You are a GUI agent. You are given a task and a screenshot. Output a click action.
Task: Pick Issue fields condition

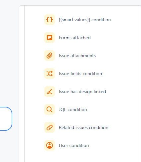(80, 74)
